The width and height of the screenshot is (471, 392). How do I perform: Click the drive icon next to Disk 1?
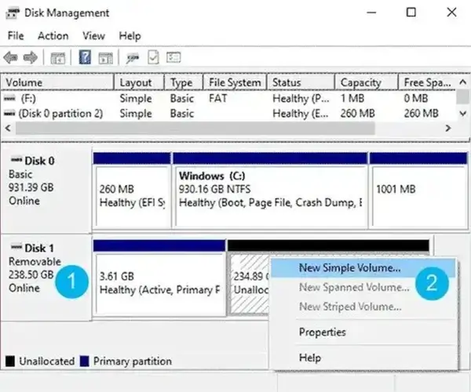tap(16, 247)
